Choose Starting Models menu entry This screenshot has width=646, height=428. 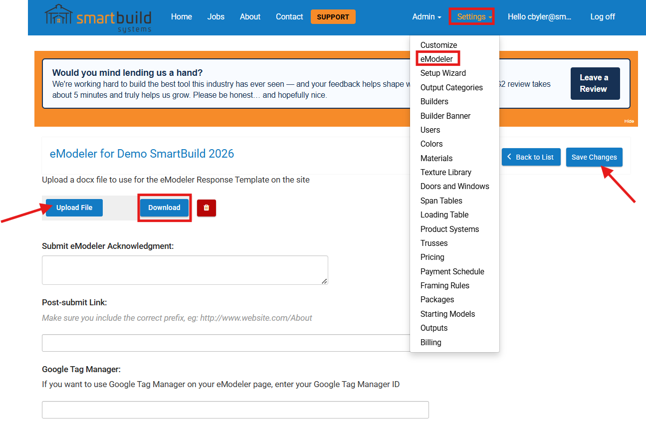click(x=447, y=314)
